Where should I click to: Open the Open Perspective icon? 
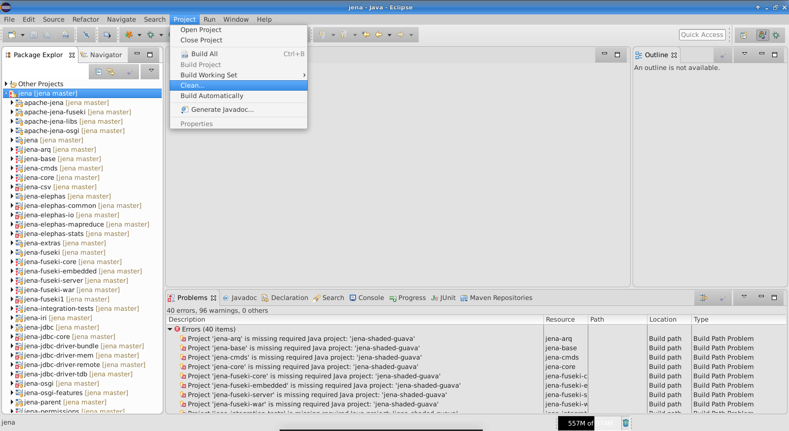pos(744,35)
